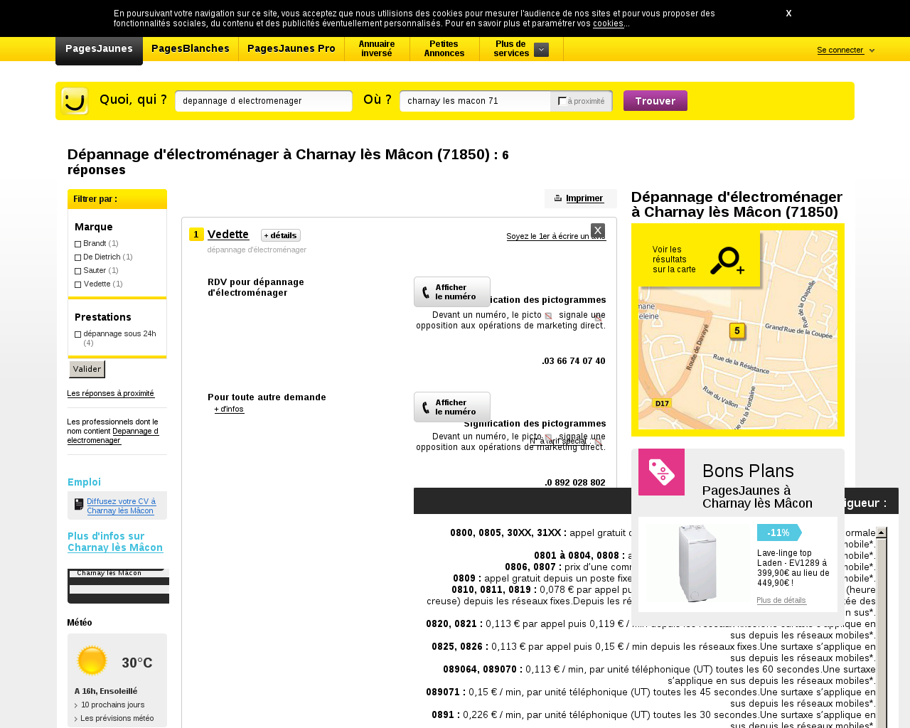Check the Brandt brand filter

pos(78,244)
